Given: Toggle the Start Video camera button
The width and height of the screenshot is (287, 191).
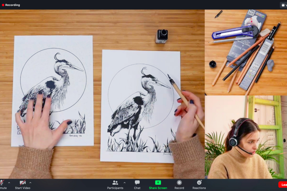Looking at the screenshot, I should [x=23, y=182].
